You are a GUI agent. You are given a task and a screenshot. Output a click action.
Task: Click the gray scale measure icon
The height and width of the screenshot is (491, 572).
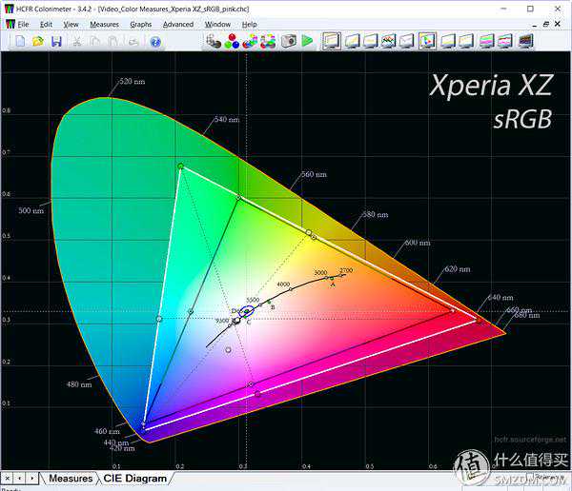[x=214, y=42]
